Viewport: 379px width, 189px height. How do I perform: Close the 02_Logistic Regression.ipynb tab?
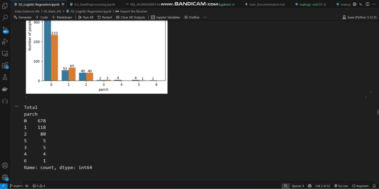[x=63, y=4]
